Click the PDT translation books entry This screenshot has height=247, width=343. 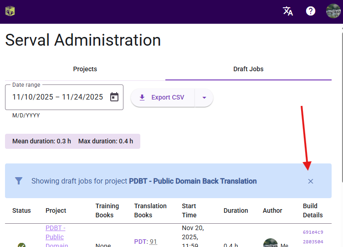click(145, 242)
